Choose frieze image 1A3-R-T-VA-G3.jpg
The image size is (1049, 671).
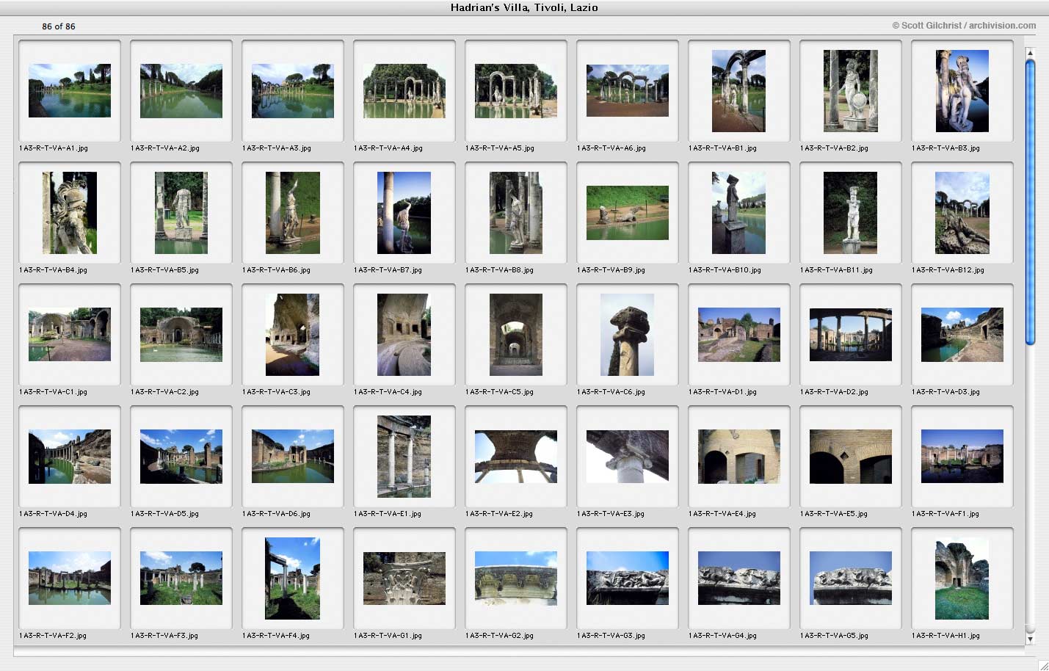(x=628, y=578)
